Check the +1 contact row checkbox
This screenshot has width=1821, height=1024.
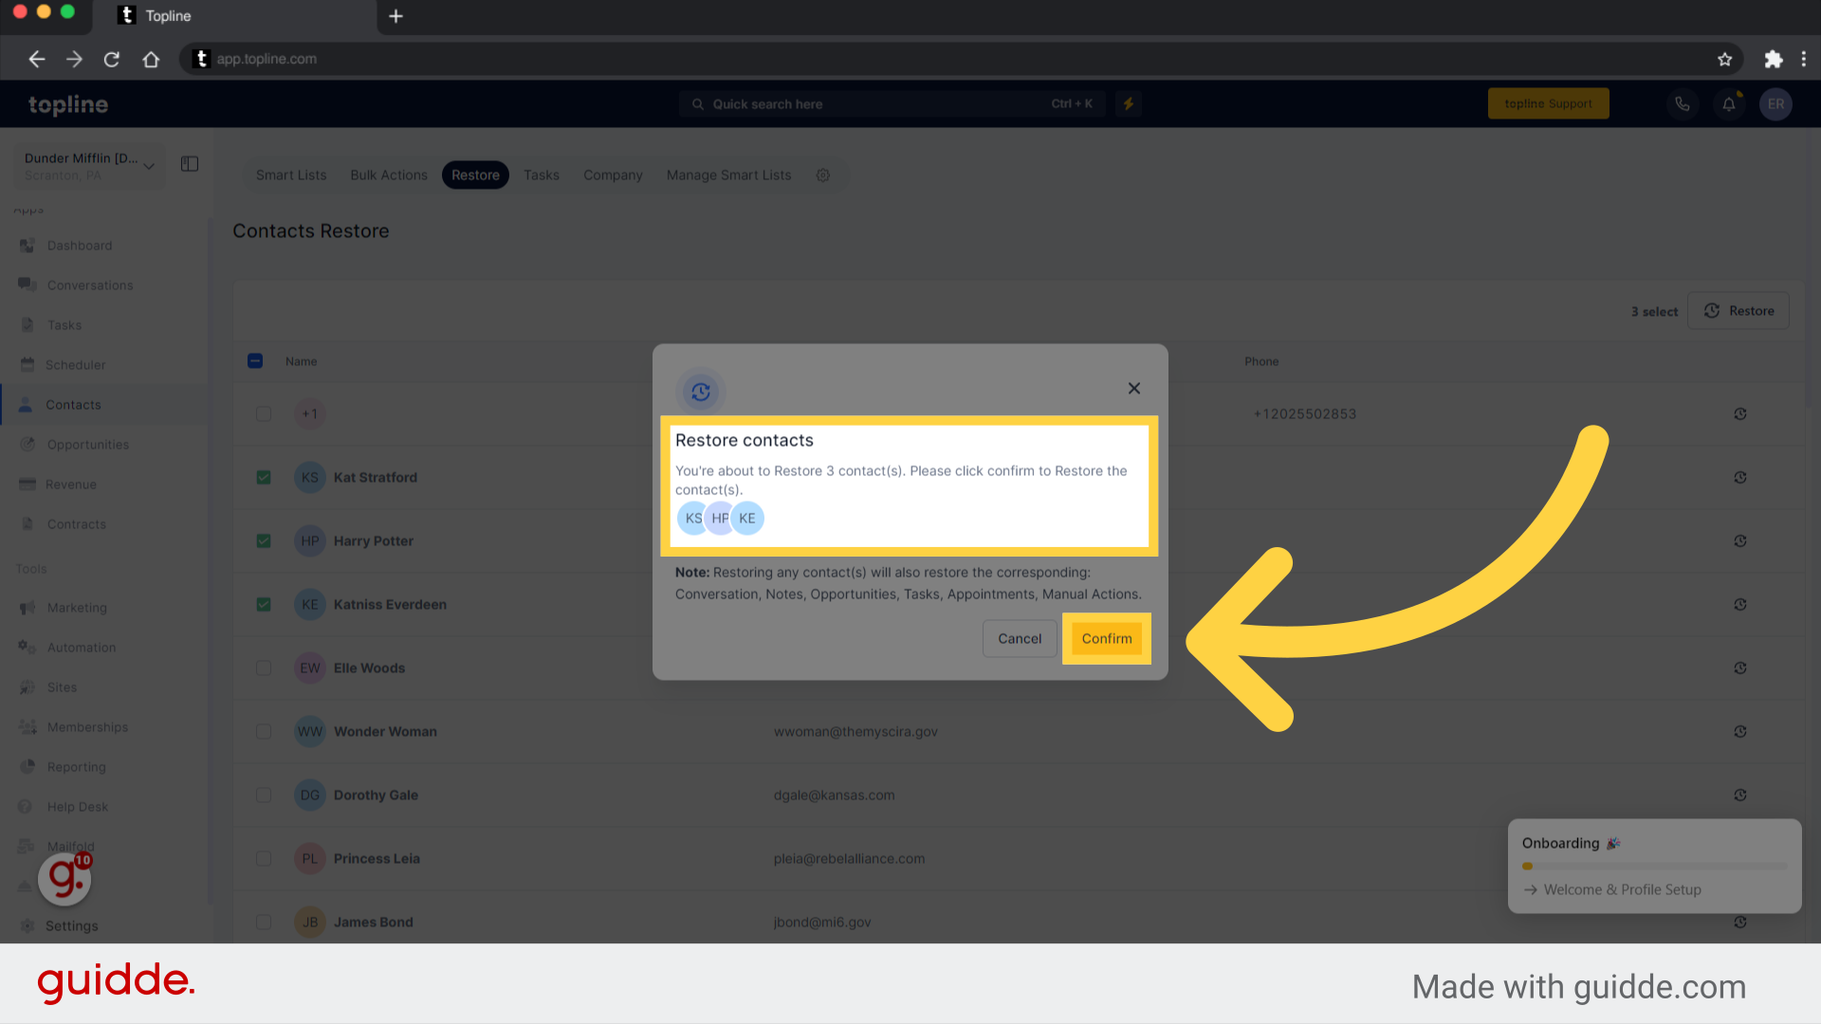coord(264,414)
